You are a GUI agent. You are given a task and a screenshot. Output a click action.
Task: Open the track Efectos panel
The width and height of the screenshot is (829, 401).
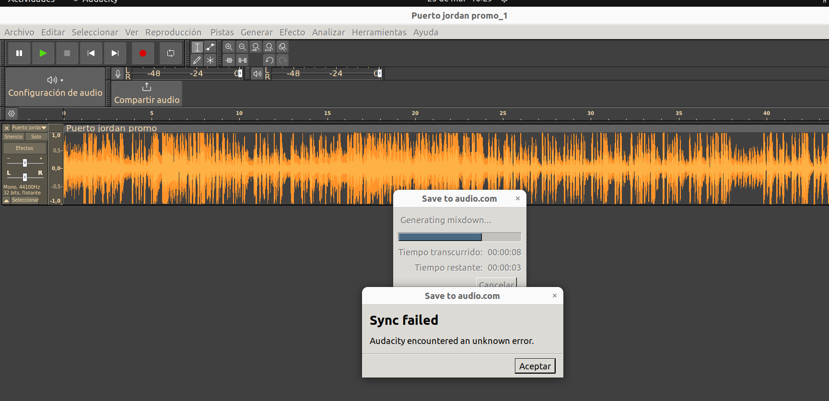coord(24,148)
